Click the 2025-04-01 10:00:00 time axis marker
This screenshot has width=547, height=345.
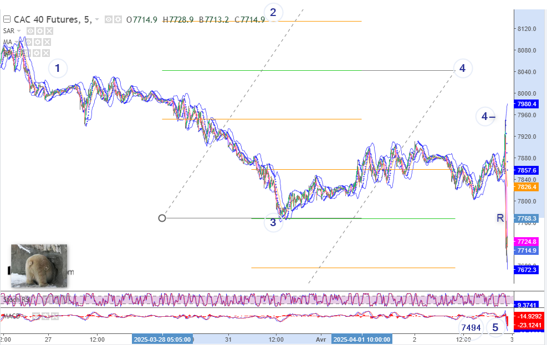tap(362, 339)
